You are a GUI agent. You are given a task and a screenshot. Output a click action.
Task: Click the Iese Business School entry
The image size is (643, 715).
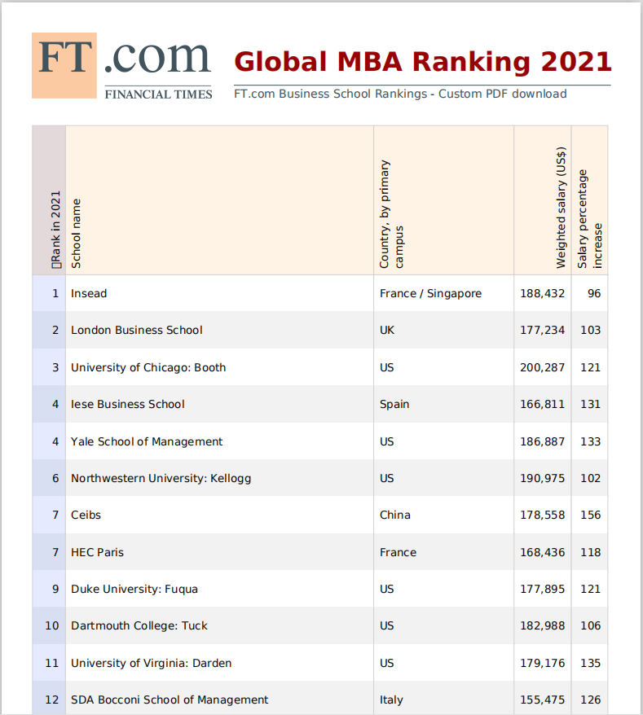click(x=128, y=404)
